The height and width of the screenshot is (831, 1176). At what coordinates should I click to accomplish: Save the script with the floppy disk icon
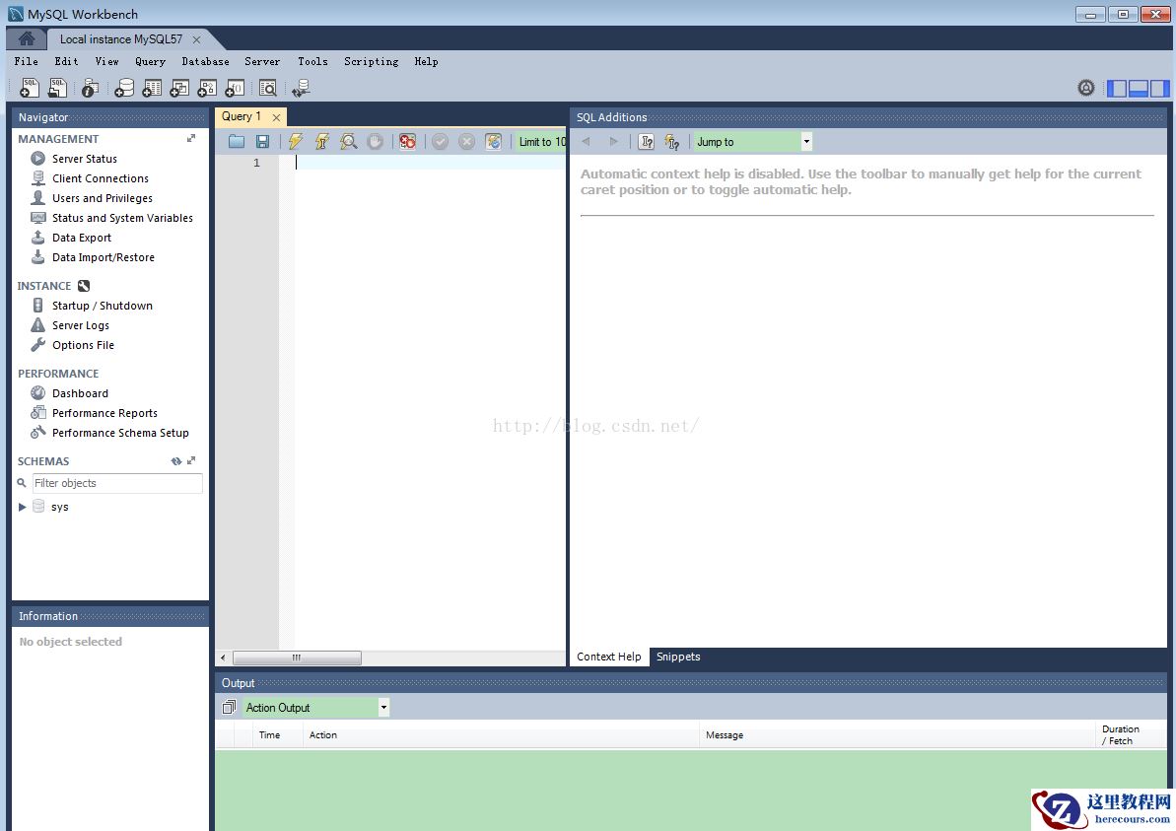(x=262, y=142)
